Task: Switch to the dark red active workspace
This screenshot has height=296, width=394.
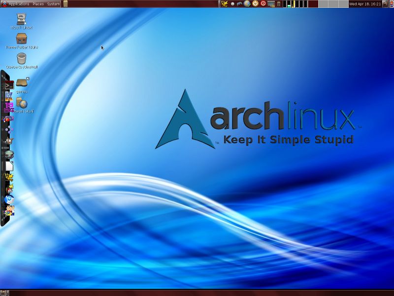Action: 313,4
